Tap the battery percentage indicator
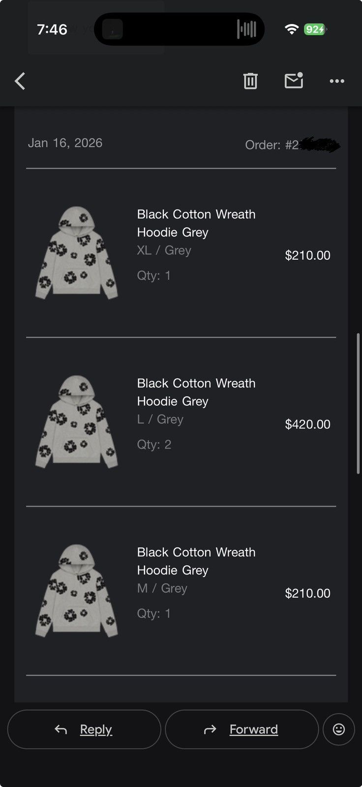This screenshot has height=787, width=362. 315,29
